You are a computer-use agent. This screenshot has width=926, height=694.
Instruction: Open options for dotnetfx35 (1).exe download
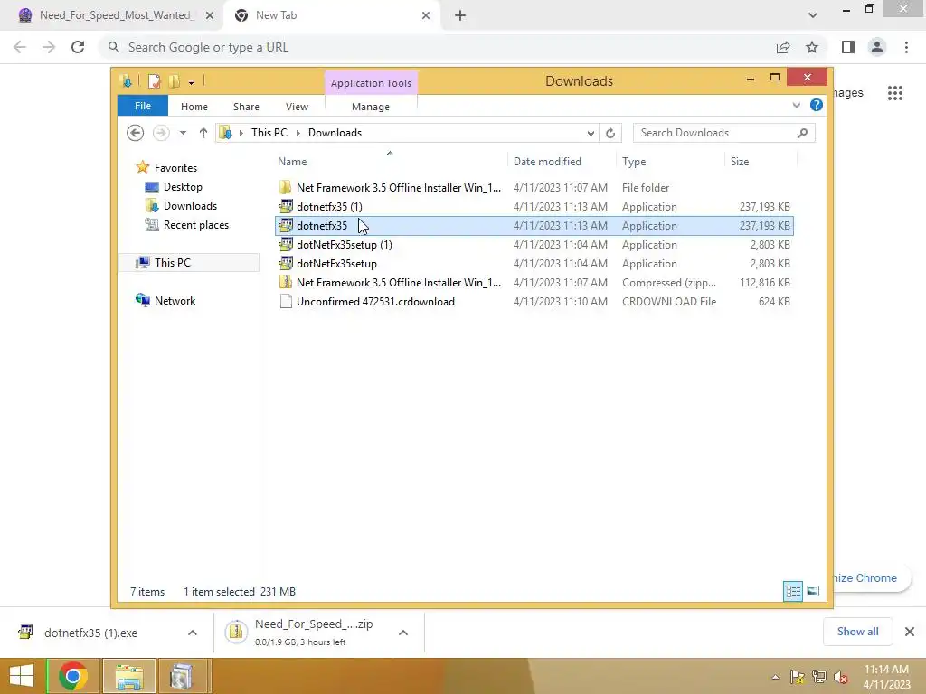pos(193,633)
